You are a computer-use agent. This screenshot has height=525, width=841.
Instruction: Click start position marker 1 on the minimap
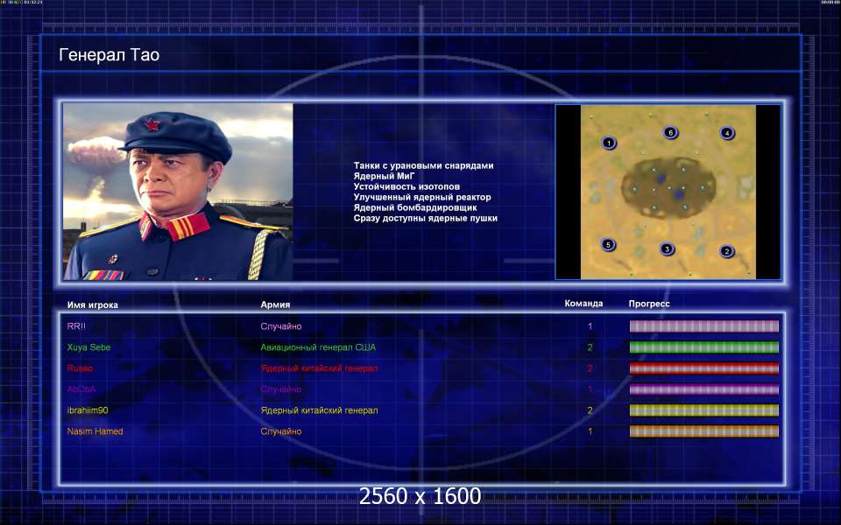point(609,143)
